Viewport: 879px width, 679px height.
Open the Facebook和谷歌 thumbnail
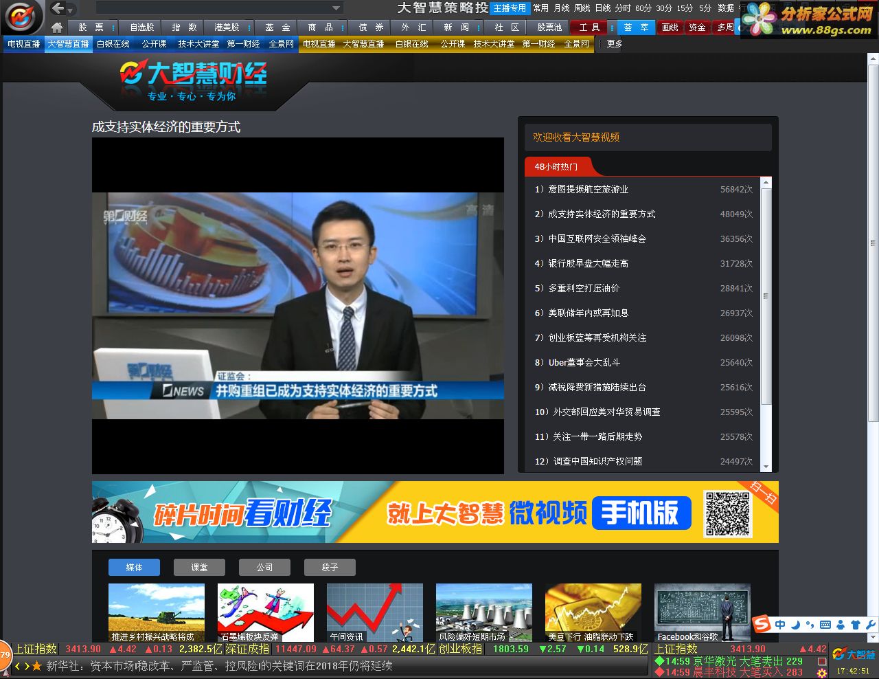[x=703, y=613]
